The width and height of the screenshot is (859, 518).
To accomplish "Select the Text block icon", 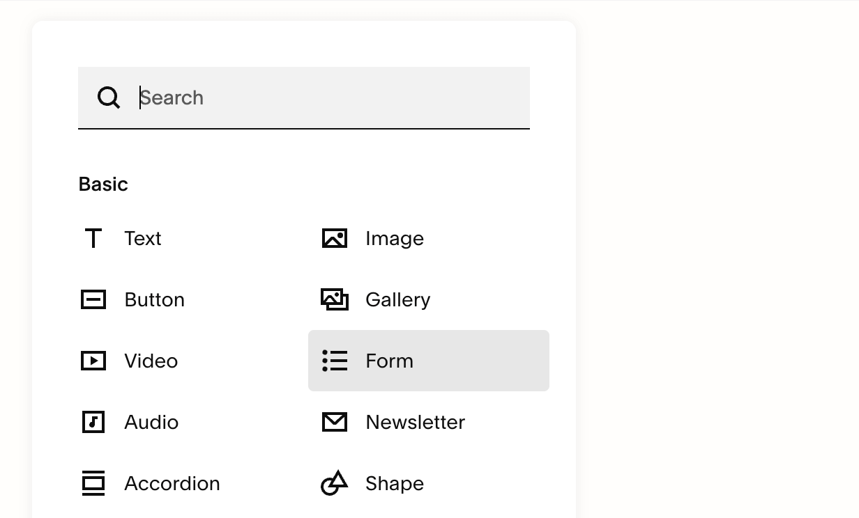I will [x=93, y=238].
